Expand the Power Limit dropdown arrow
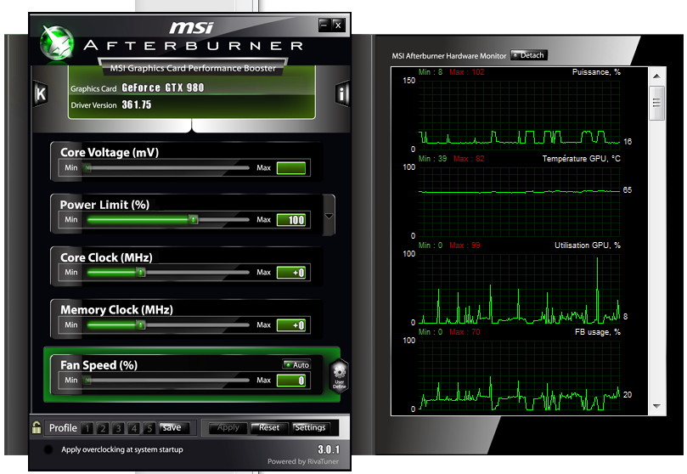This screenshot has width=687, height=474. click(x=329, y=217)
